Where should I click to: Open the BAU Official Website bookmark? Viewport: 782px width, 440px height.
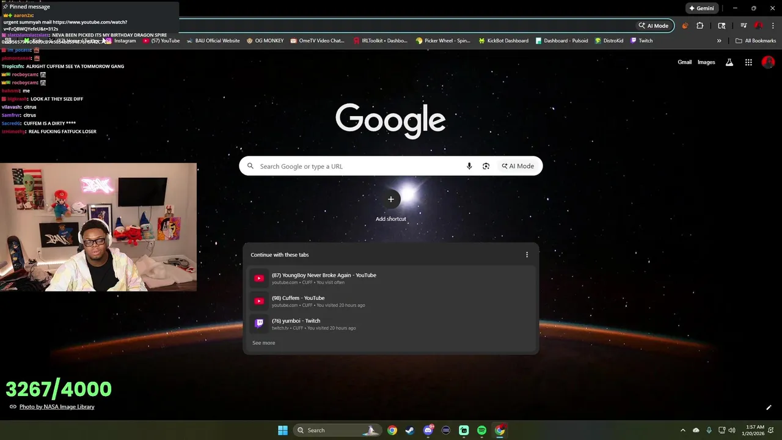213,41
